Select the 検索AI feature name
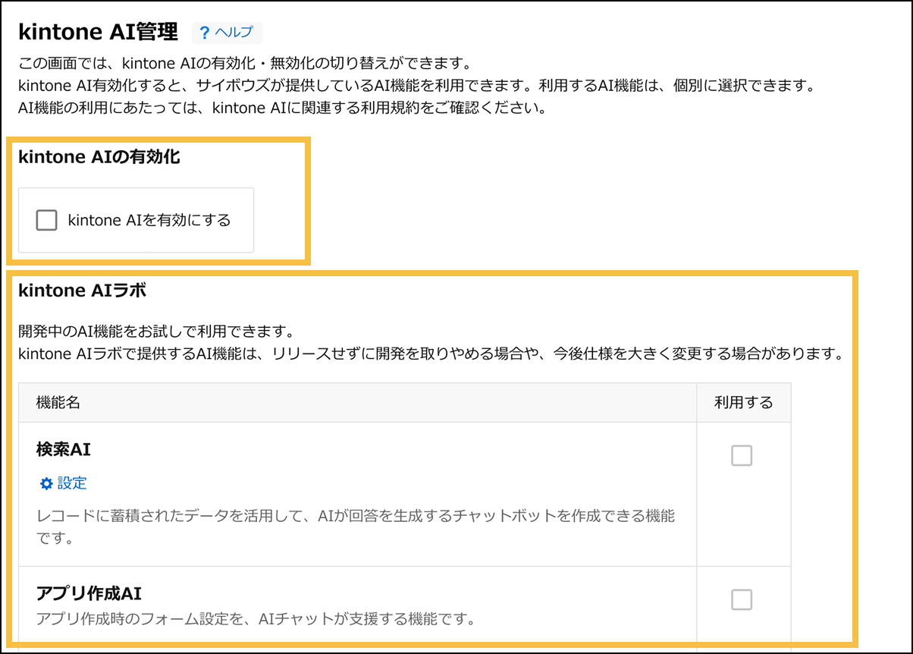The width and height of the screenshot is (913, 654). (x=64, y=449)
